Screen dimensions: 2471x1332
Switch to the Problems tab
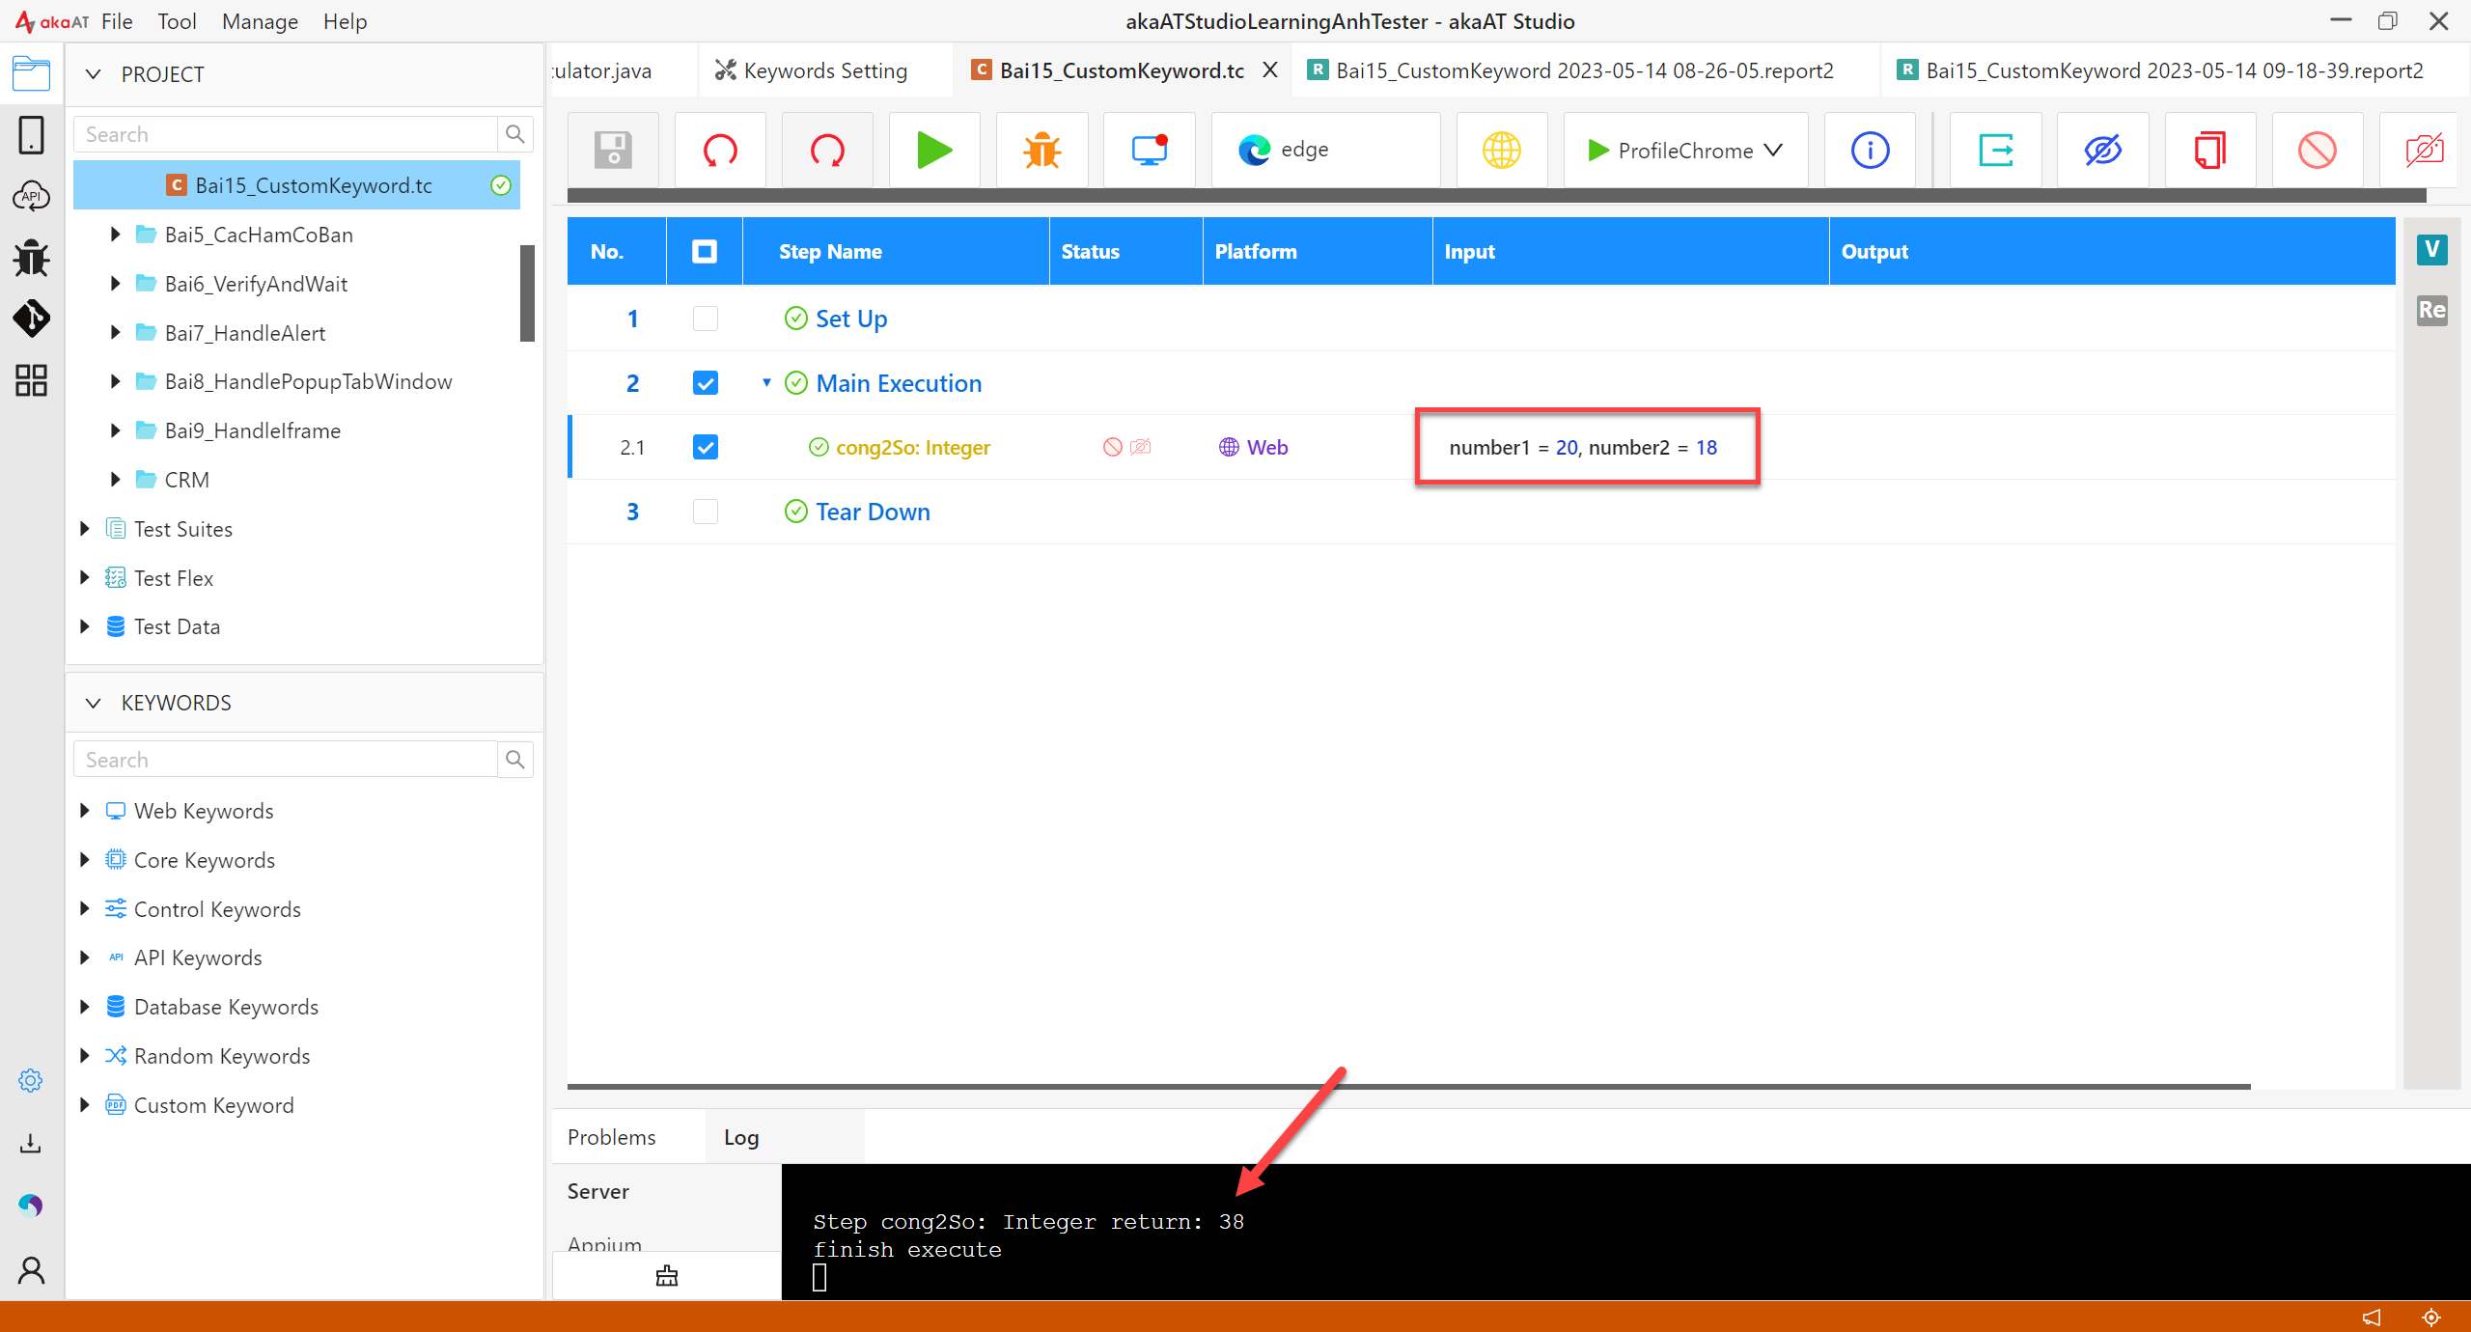[x=611, y=1137]
